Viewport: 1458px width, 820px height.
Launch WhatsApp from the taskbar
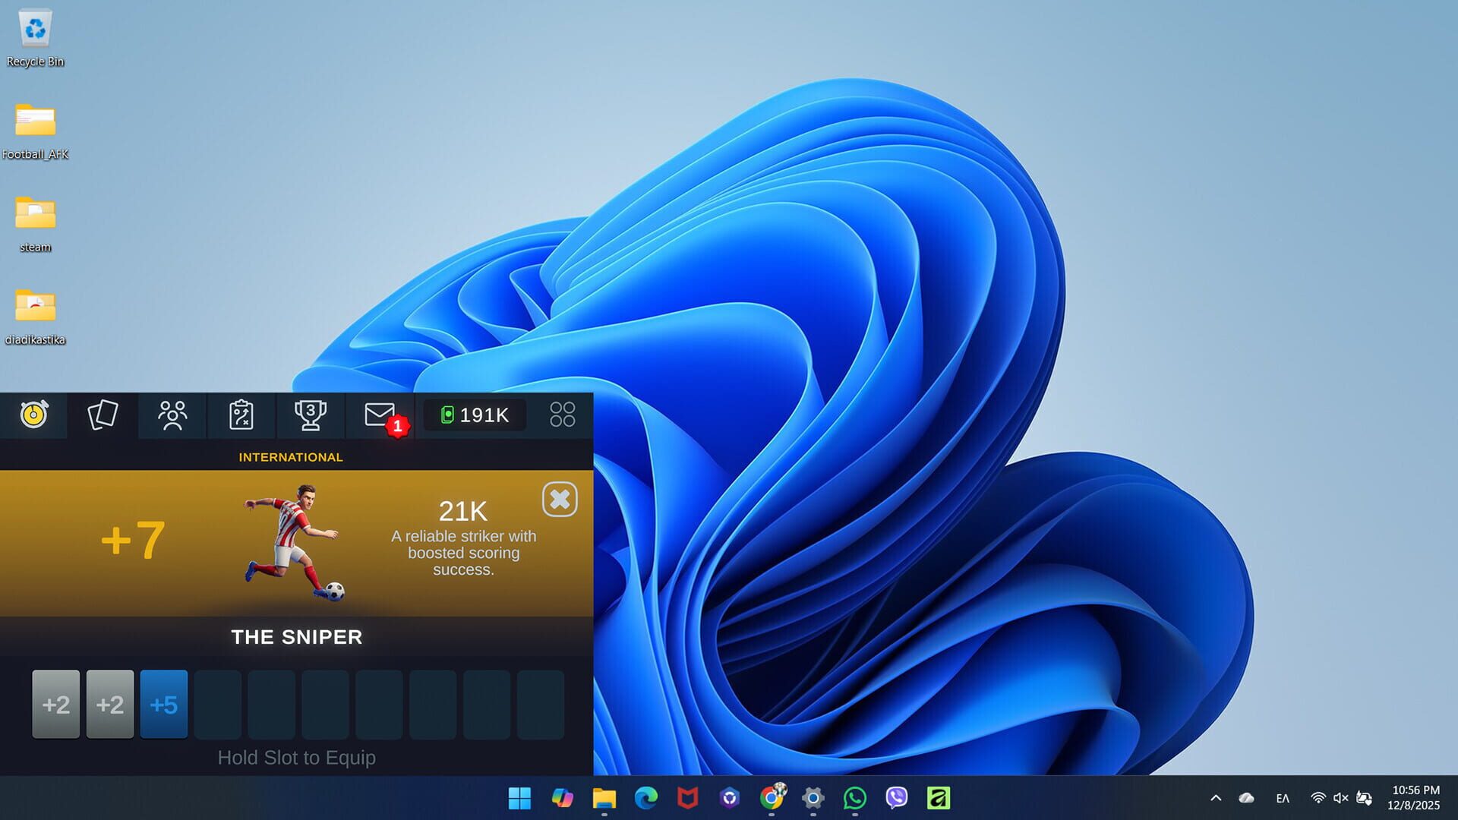point(855,799)
